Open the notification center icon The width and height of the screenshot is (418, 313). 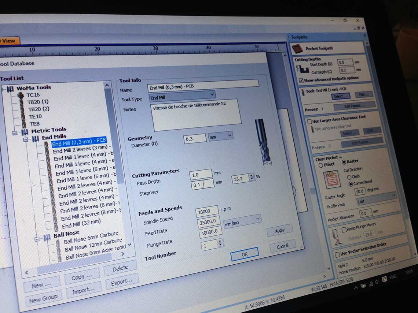pyautogui.click(x=384, y=279)
